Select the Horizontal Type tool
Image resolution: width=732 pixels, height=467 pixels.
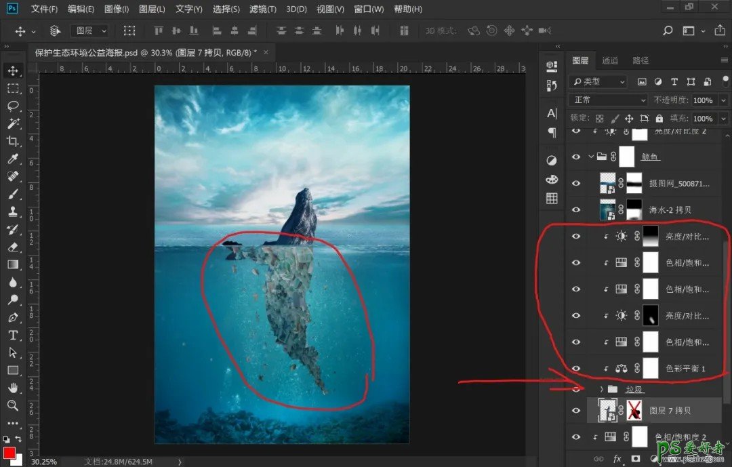13,335
